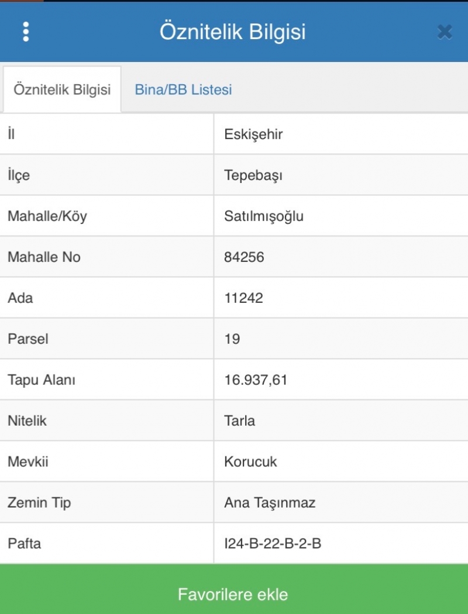
Task: Click the Eskişehir value cell
Action: click(x=253, y=134)
